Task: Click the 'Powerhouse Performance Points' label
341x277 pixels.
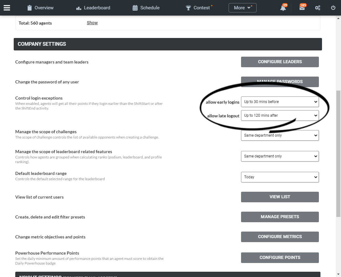Action: point(47,253)
